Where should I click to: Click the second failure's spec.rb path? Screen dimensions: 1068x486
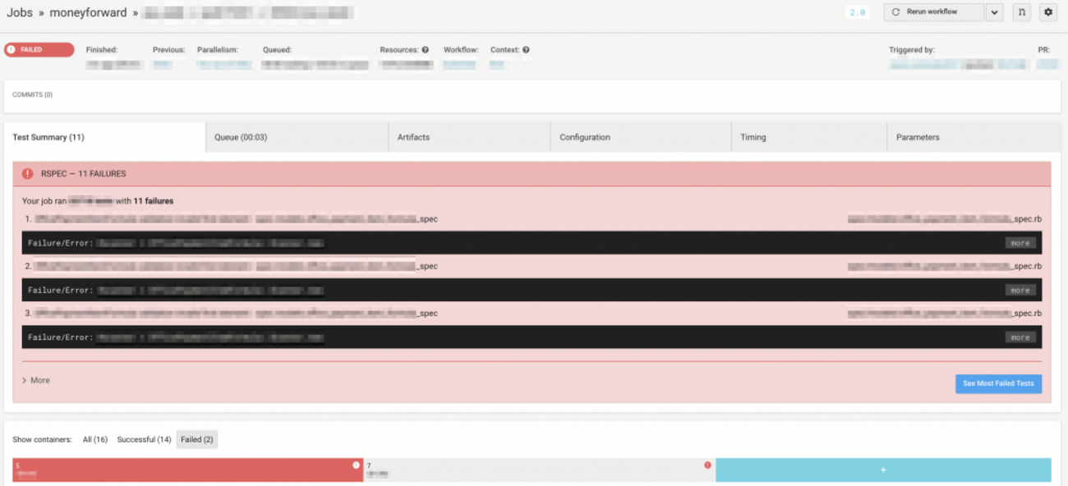tap(945, 266)
